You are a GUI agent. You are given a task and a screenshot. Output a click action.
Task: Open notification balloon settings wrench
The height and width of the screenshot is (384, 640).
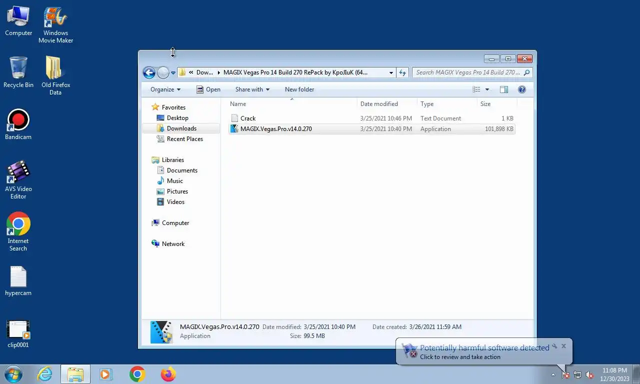point(554,346)
